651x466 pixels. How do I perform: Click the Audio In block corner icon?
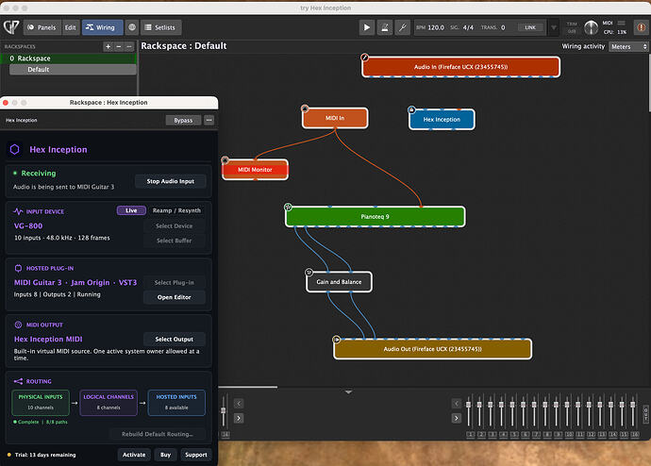[x=364, y=58]
